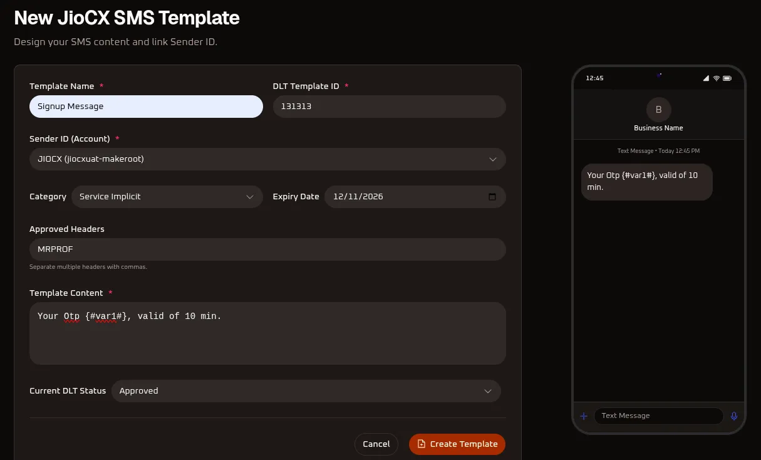This screenshot has height=460, width=761.
Task: Click 'Design your SMS content and link Sender ID.'
Action: (116, 43)
